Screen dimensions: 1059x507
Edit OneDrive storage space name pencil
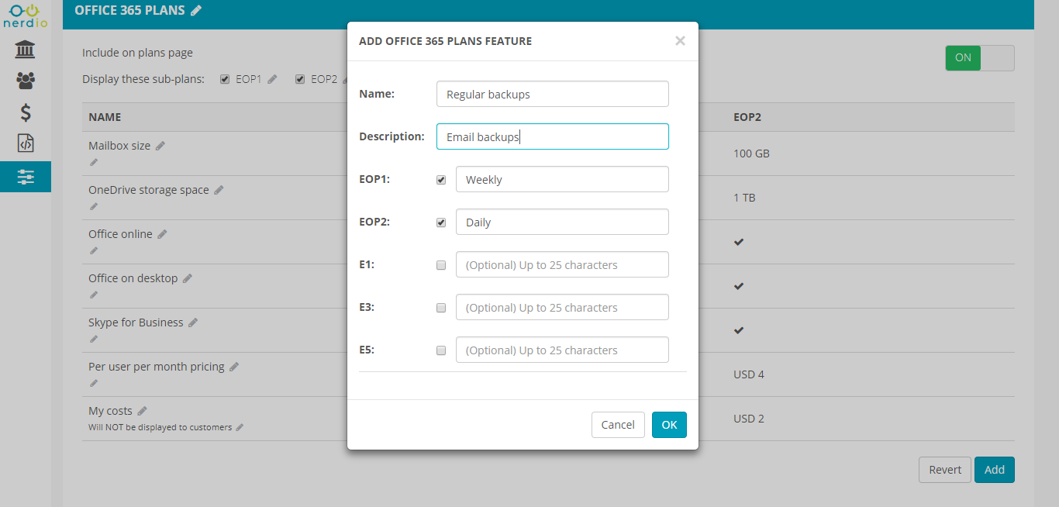coord(219,190)
